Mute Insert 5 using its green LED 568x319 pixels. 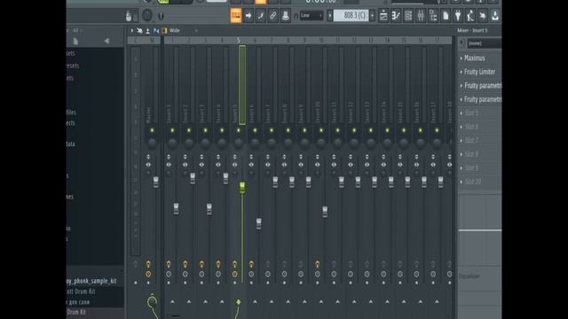(x=239, y=130)
